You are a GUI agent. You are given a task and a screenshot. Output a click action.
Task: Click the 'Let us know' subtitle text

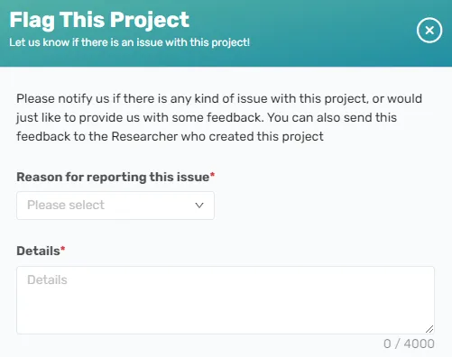pyautogui.click(x=129, y=42)
